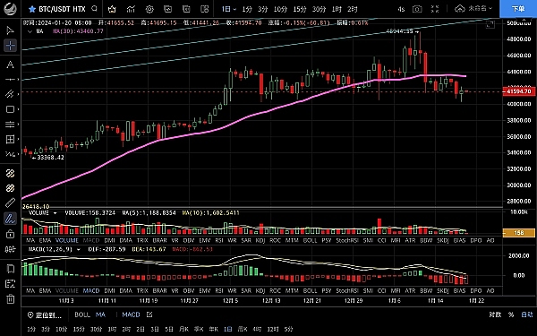
Task: Toggle the lock drawings icon
Action: [x=10, y=234]
